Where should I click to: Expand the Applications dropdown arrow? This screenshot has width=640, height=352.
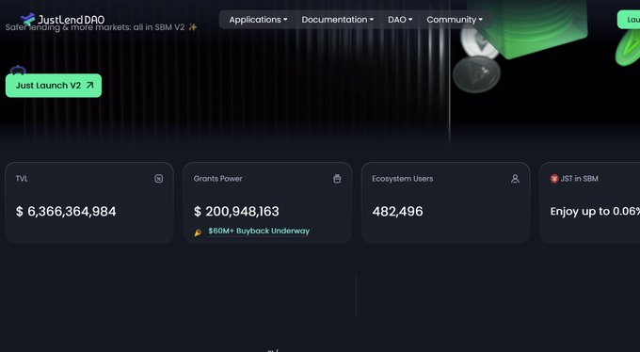point(285,20)
